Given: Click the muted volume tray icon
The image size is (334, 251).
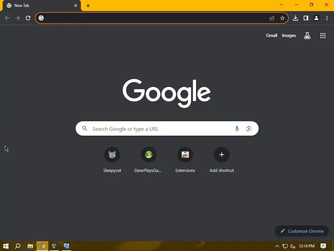Looking at the screenshot, I should pyautogui.click(x=293, y=246).
